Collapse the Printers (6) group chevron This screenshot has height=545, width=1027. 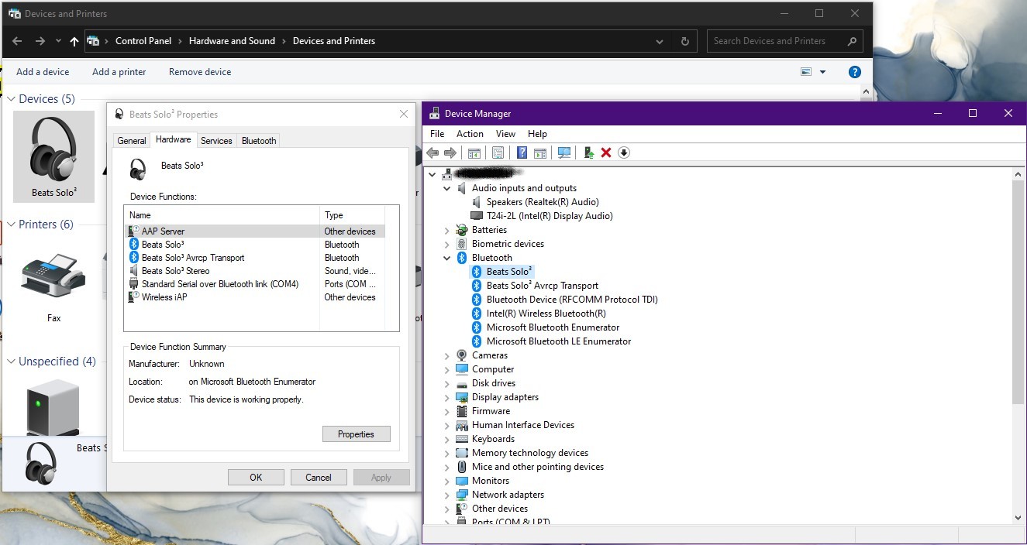(12, 225)
